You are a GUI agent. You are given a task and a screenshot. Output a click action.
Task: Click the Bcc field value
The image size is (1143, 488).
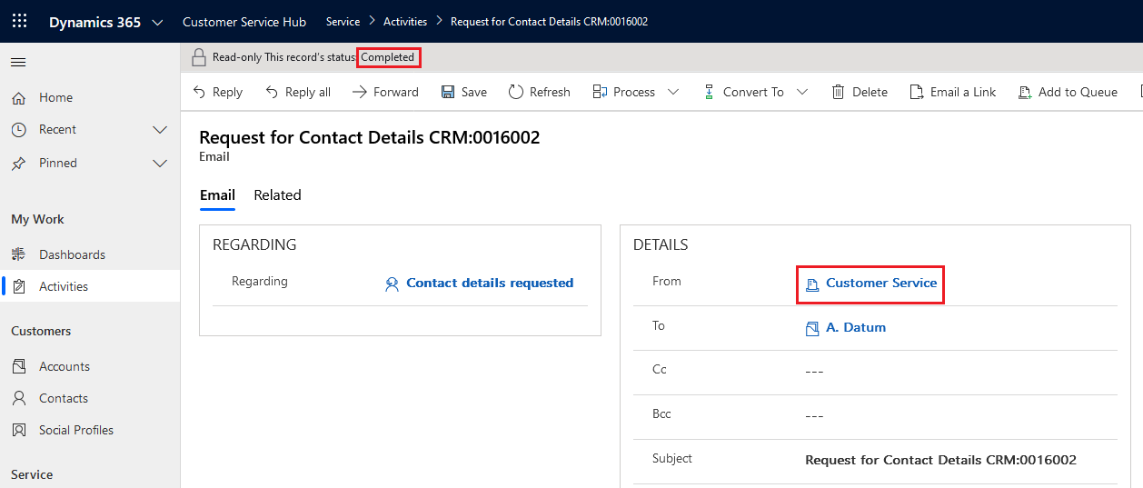point(814,415)
